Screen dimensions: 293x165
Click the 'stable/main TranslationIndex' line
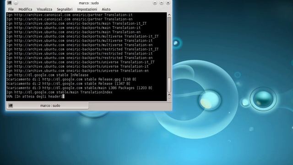(x=59, y=92)
